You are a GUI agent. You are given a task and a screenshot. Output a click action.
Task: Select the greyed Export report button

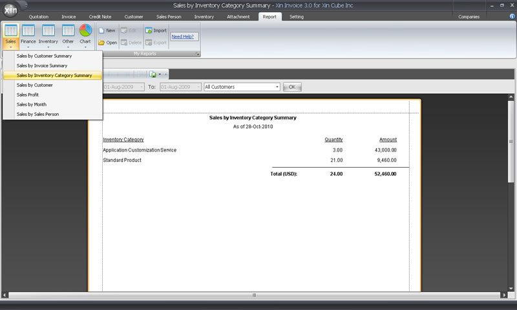[x=156, y=43]
